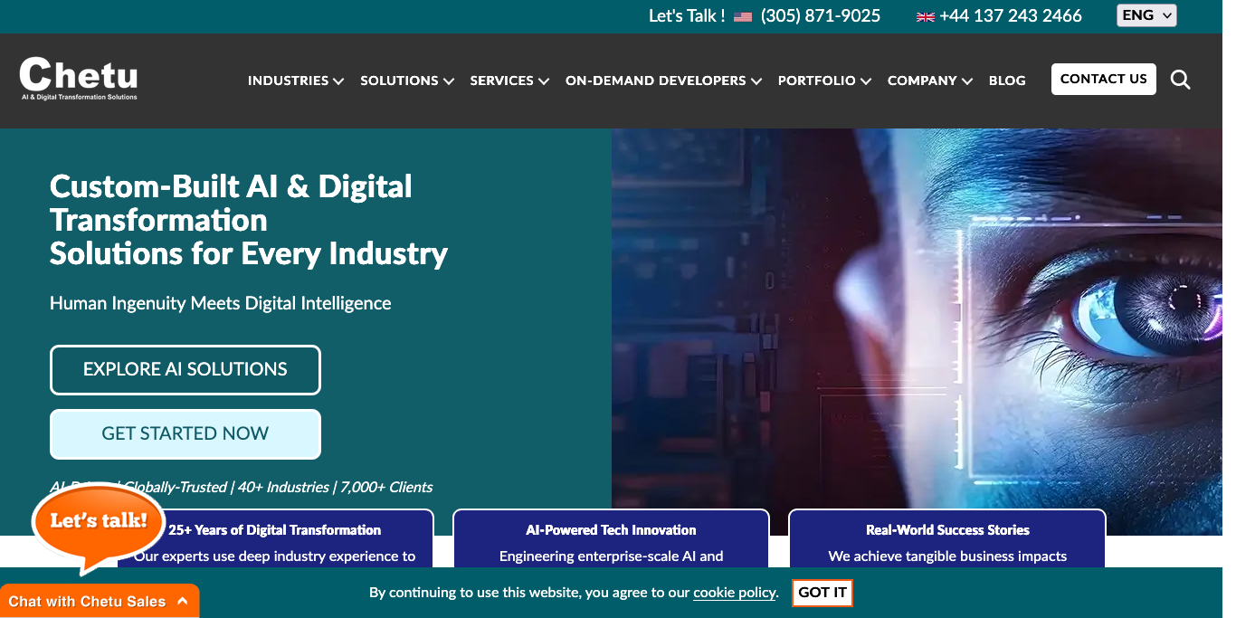
Task: Open On-Demand Developers menu
Action: click(662, 81)
